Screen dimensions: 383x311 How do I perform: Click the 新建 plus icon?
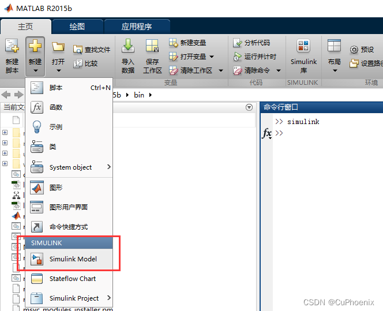click(35, 46)
